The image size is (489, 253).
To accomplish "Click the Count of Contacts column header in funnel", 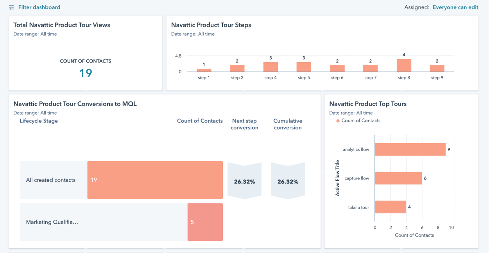I will (200, 121).
